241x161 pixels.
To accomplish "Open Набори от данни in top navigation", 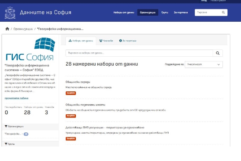I will (x=124, y=12).
